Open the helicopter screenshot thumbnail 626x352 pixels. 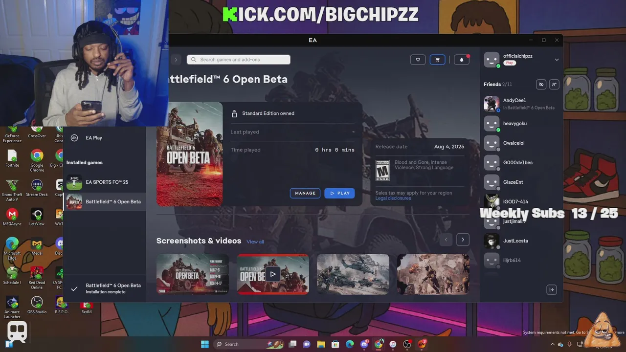click(x=353, y=274)
